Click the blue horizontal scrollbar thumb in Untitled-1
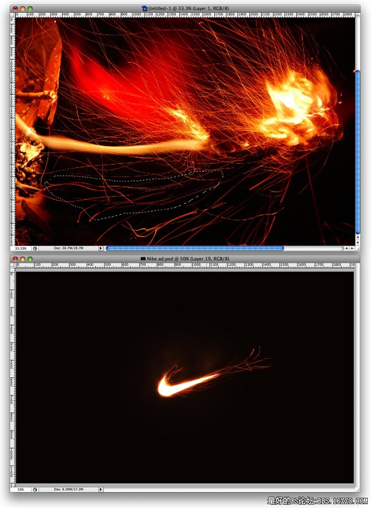 tap(194, 248)
